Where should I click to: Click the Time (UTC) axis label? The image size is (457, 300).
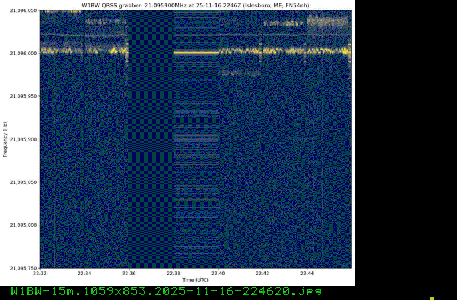pos(195,280)
